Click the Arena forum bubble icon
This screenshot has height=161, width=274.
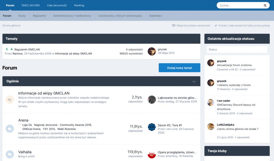tap(10, 129)
